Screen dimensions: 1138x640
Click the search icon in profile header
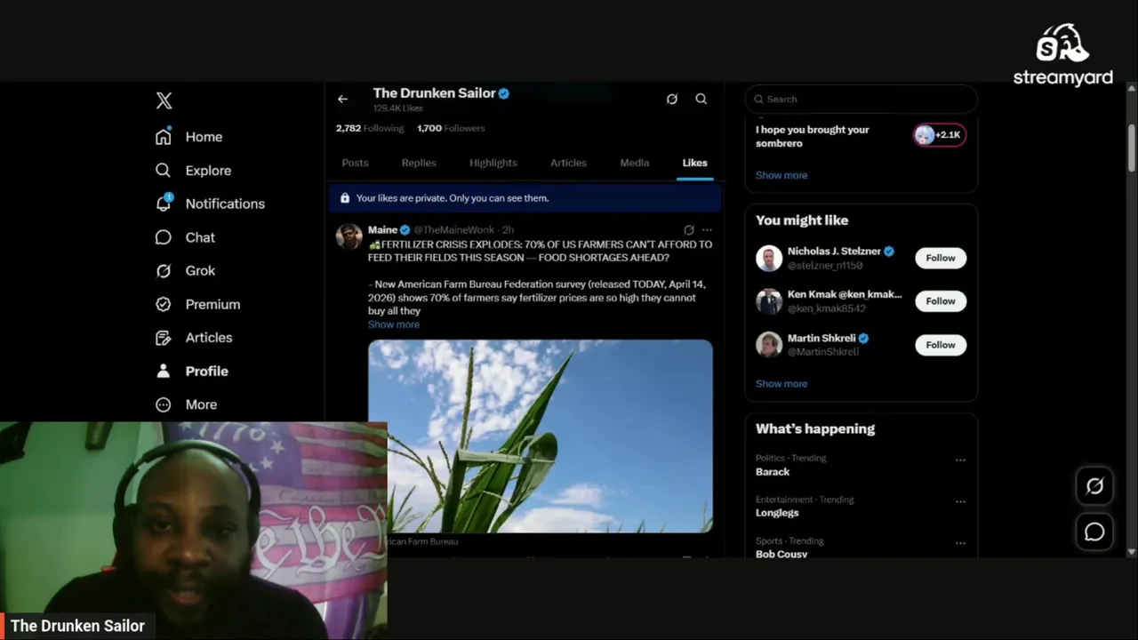(x=701, y=99)
